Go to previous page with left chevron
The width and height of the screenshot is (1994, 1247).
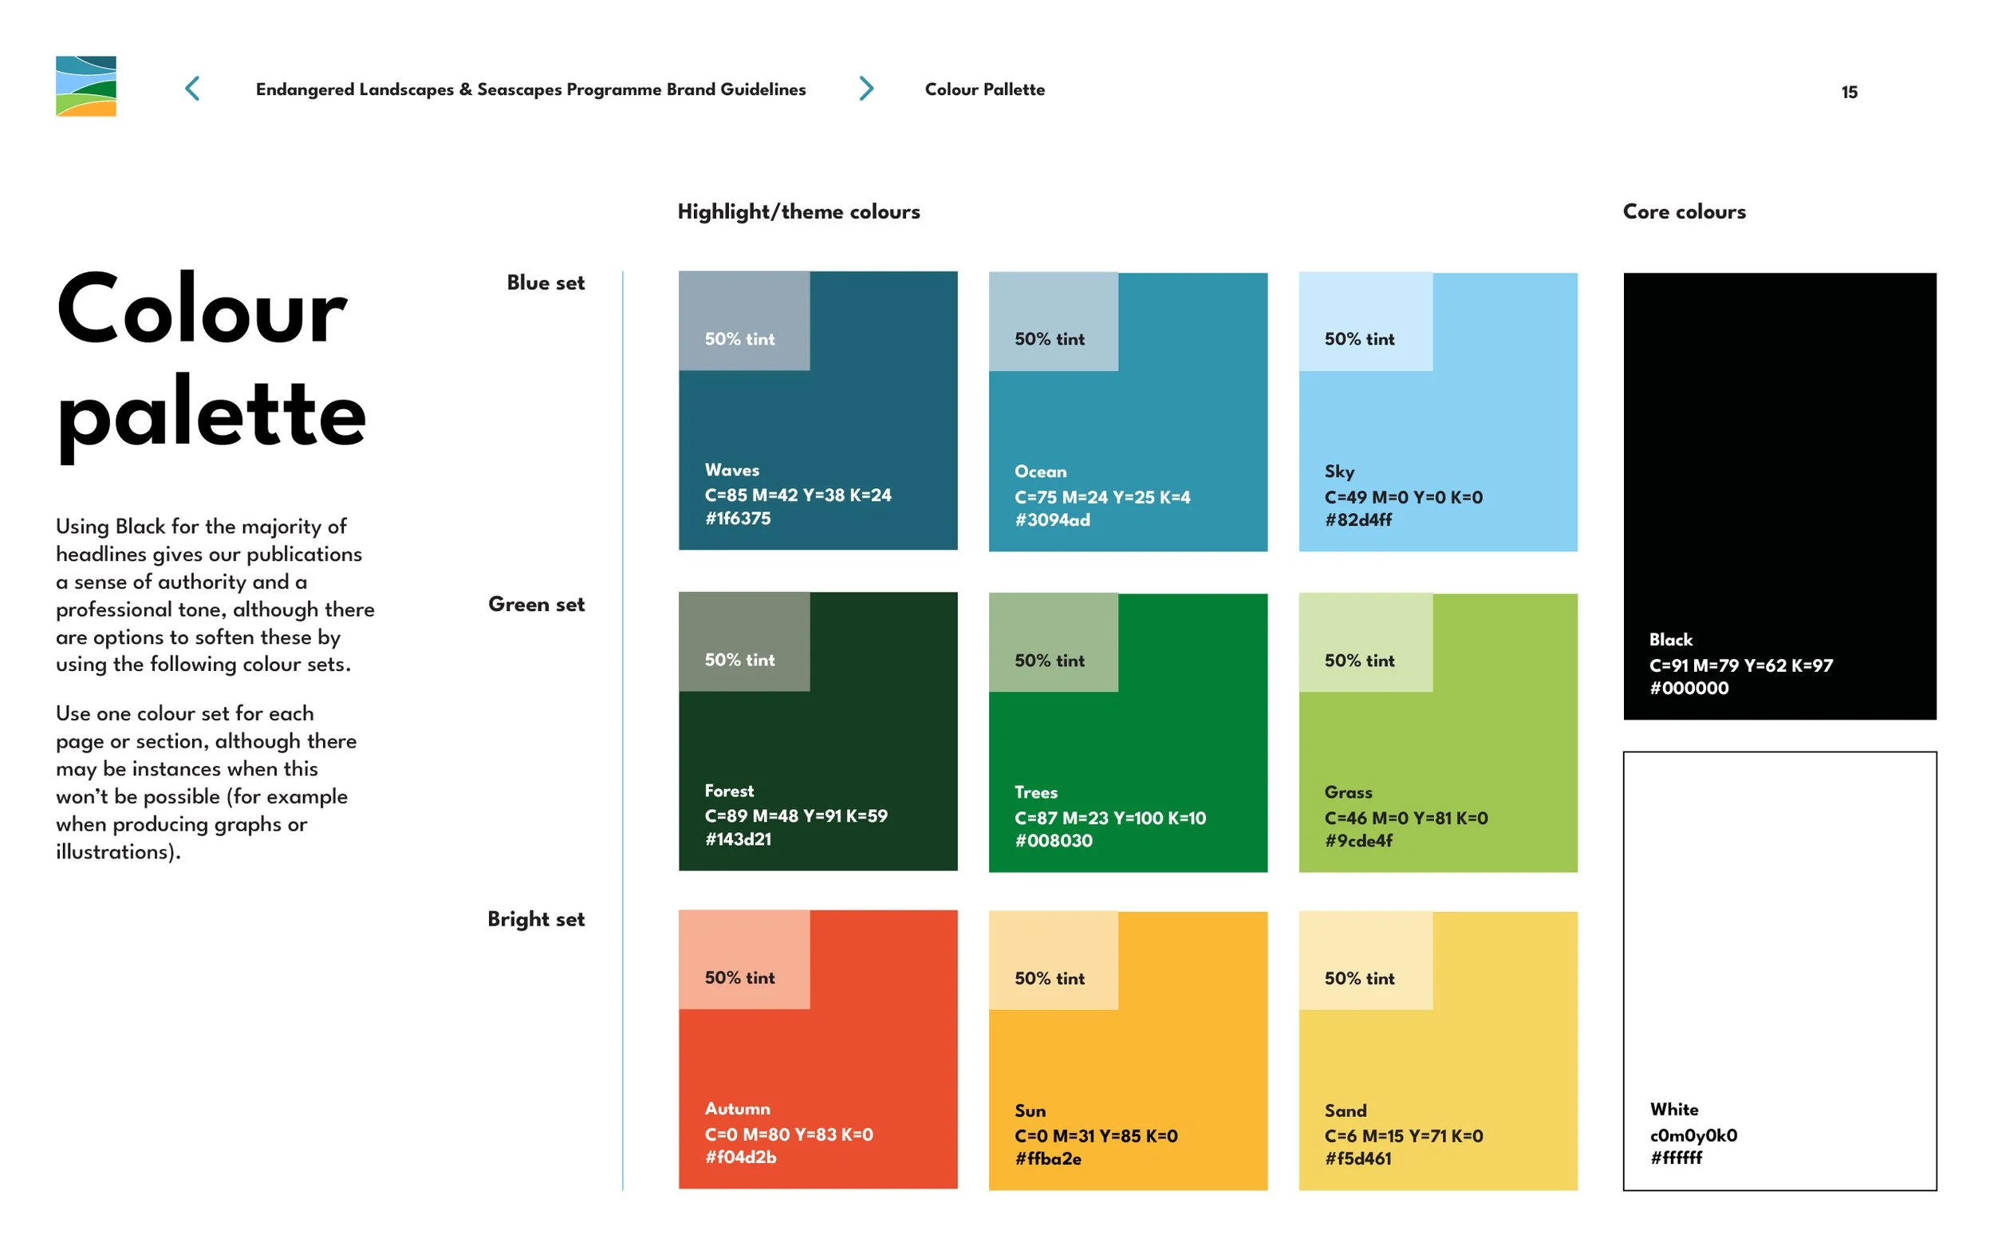pyautogui.click(x=192, y=89)
